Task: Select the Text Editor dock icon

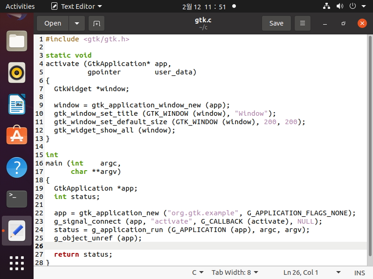Action: point(17,231)
